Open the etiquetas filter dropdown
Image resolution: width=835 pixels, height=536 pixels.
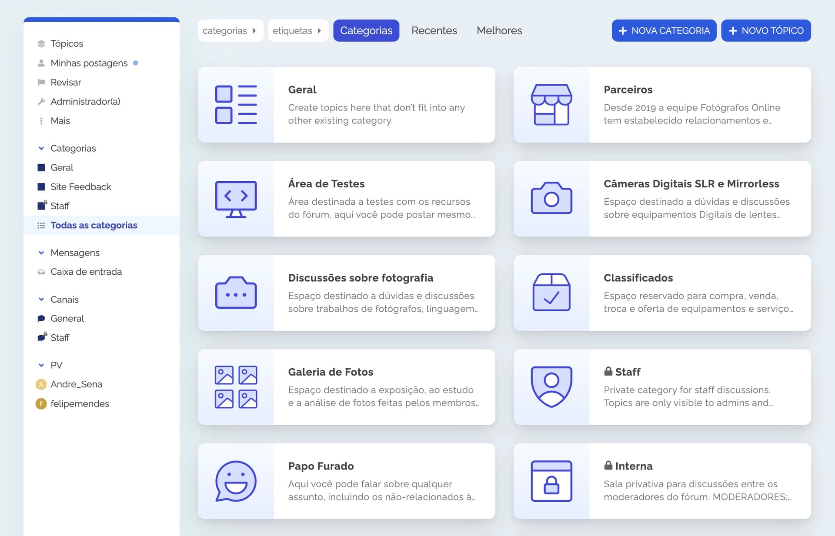pos(297,30)
